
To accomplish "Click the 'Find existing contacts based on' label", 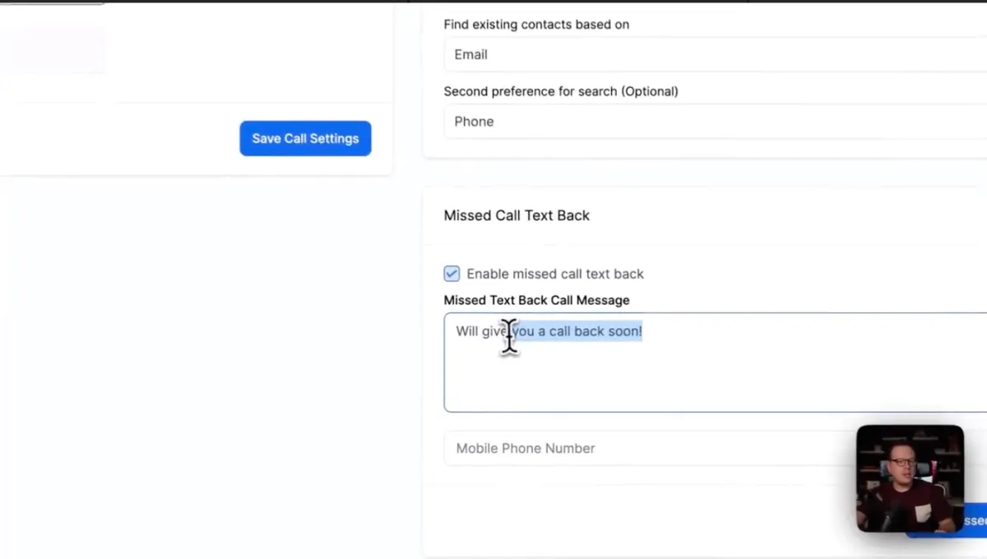I will [x=536, y=25].
